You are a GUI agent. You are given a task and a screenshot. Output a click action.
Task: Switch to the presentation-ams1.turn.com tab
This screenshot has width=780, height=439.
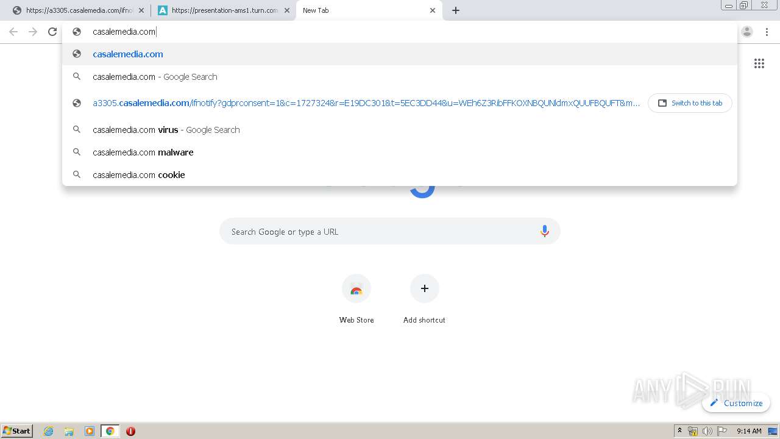(x=222, y=10)
